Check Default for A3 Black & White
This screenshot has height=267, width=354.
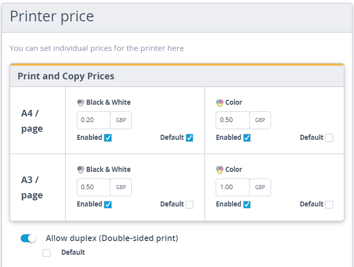point(189,204)
